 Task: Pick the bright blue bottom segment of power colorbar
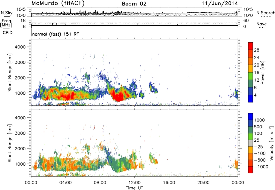pos(251,98)
